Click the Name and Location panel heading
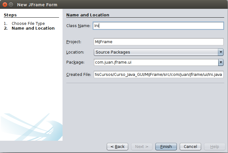Screen dimensions: 228x153 88,15
